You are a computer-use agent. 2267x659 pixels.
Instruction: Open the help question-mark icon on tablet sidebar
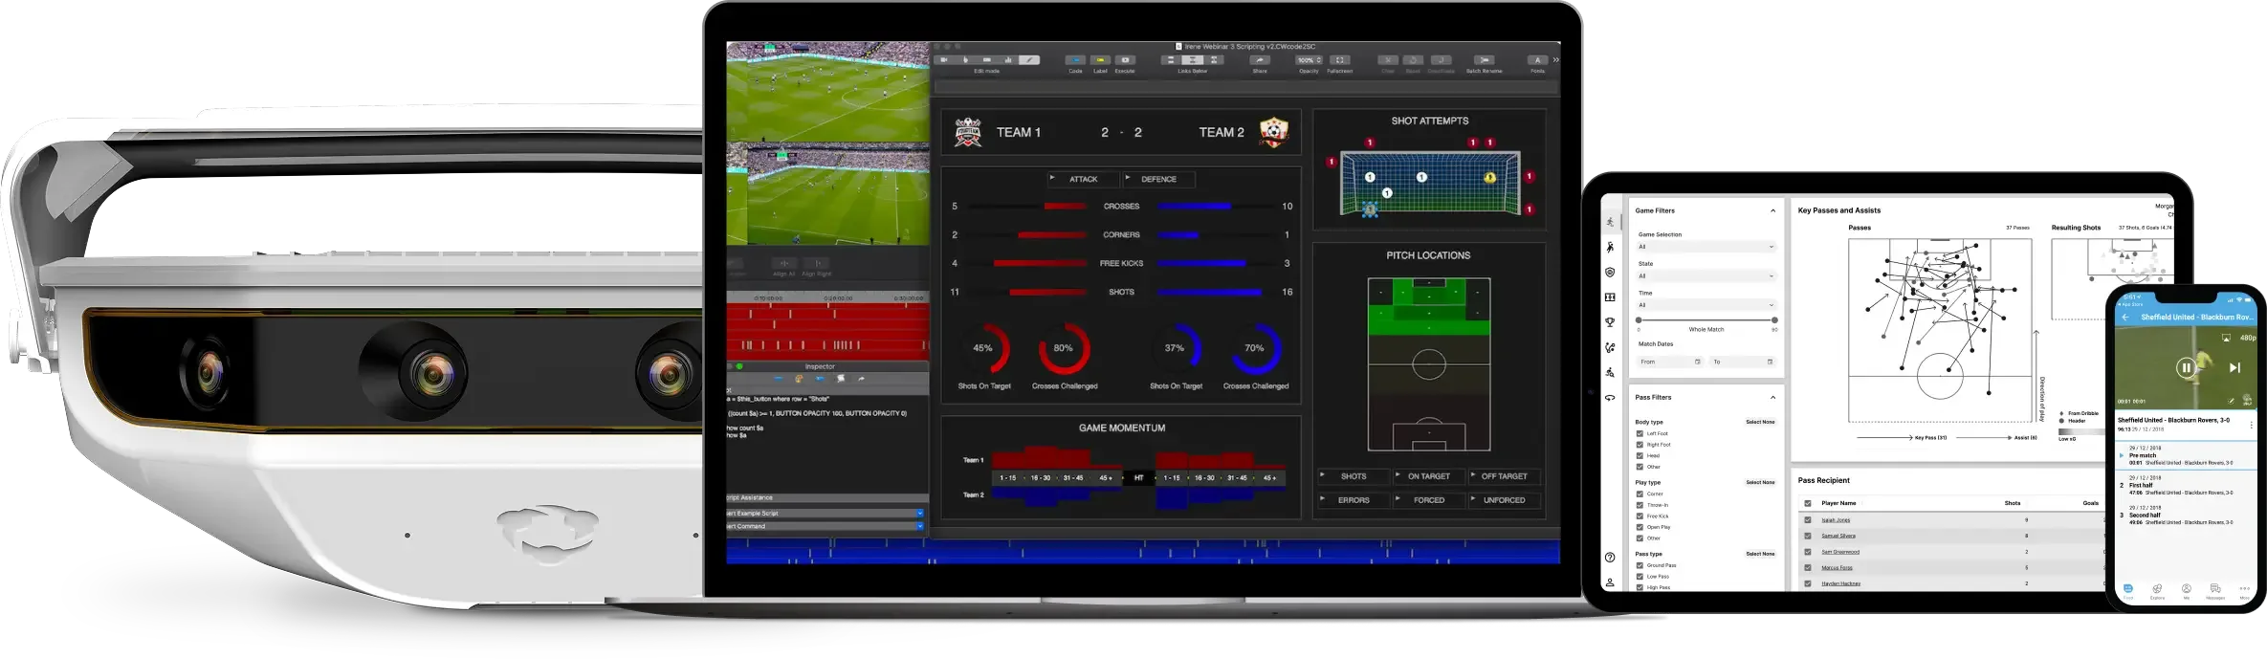pos(1610,558)
